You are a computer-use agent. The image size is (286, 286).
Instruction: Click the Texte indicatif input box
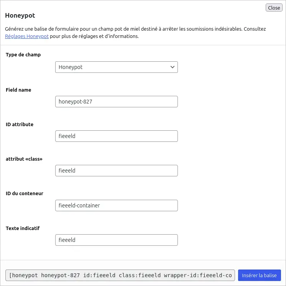(x=116, y=240)
